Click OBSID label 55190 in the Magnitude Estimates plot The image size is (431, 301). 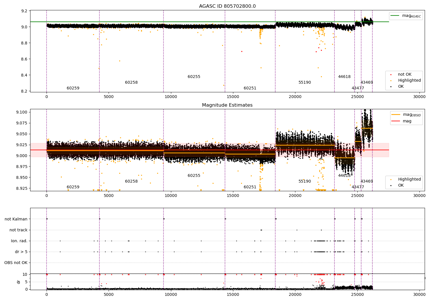(x=305, y=181)
